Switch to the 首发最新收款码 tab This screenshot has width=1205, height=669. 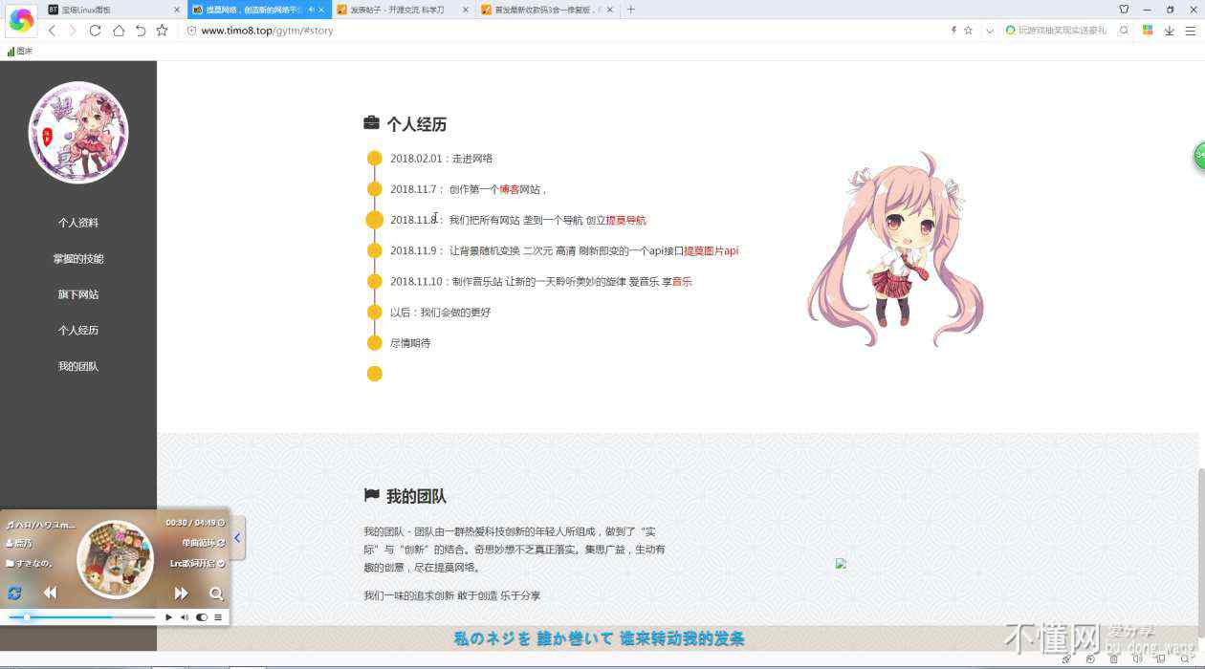click(546, 10)
